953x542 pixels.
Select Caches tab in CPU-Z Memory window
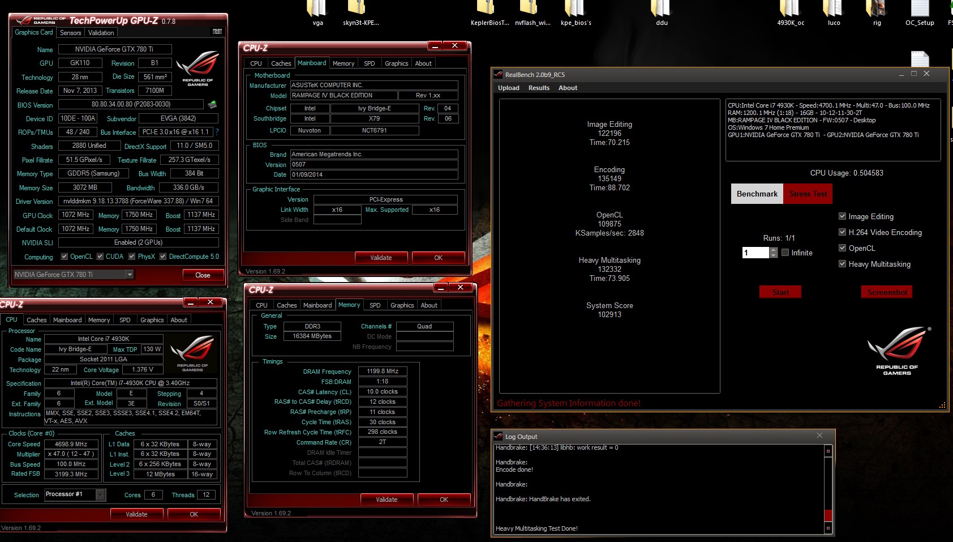(286, 305)
